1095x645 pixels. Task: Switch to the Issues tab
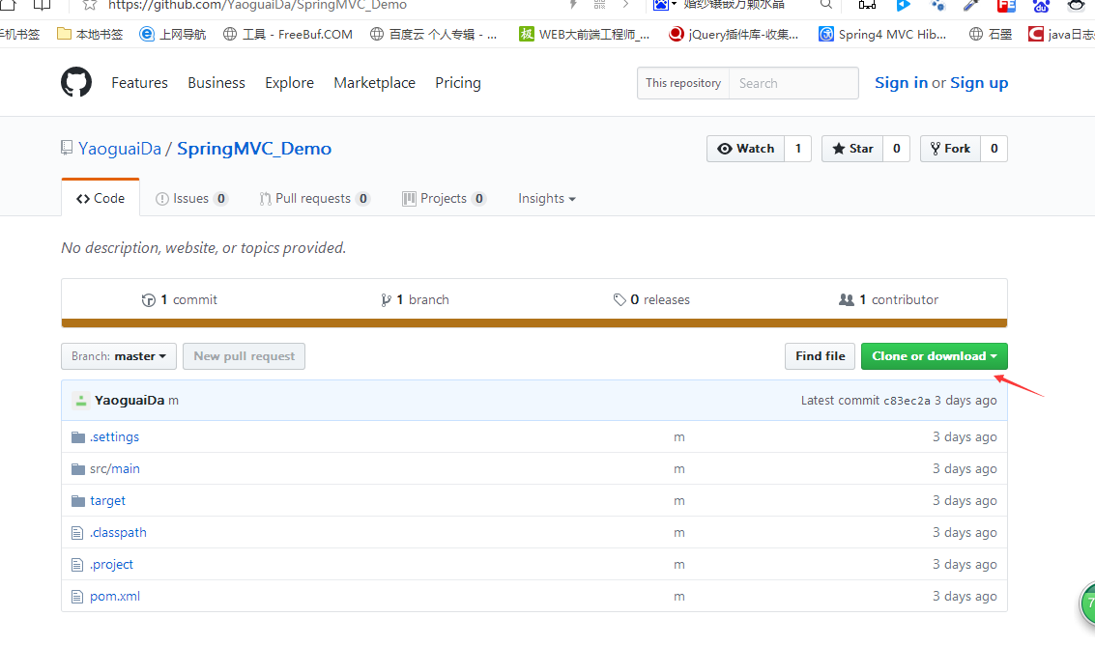pyautogui.click(x=191, y=199)
